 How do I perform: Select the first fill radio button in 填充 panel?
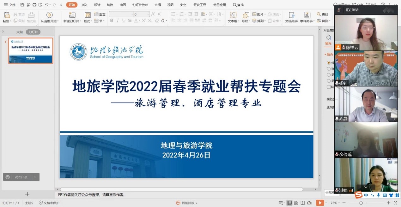[x=329, y=63]
